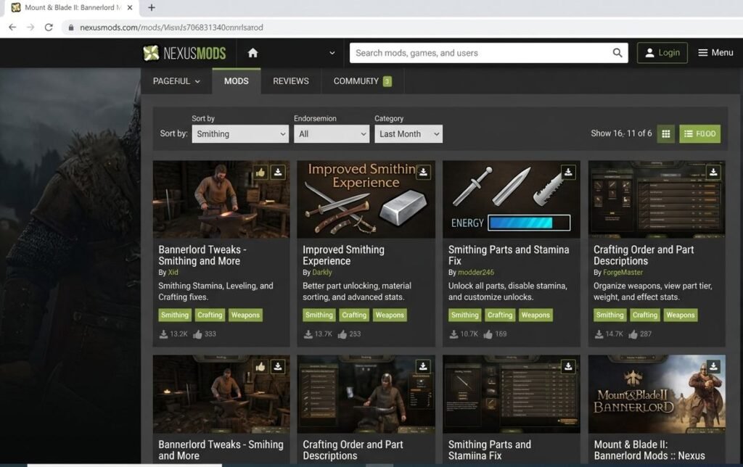Image resolution: width=743 pixels, height=467 pixels.
Task: Open Mount & Blade II: Bannerlord Mods :: Nexus title
Action: [x=649, y=450]
